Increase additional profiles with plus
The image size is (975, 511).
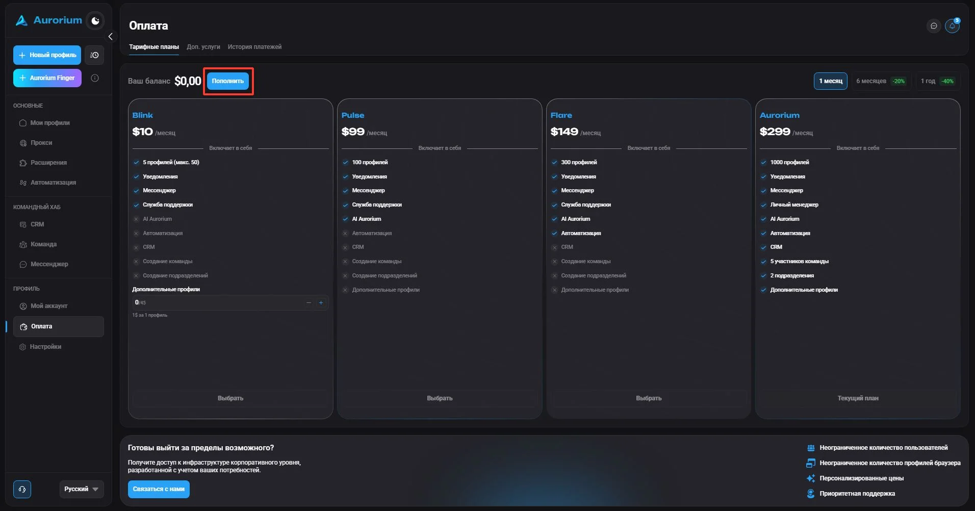[321, 303]
